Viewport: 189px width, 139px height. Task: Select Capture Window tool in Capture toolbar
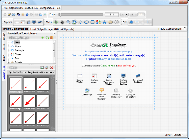tap(17, 22)
